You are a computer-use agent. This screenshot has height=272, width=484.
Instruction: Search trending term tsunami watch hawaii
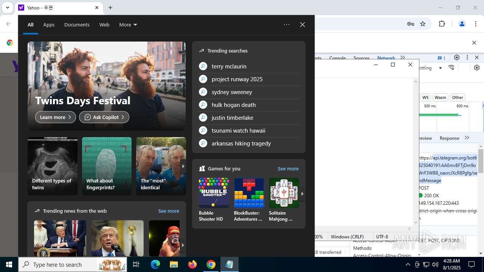click(x=239, y=130)
